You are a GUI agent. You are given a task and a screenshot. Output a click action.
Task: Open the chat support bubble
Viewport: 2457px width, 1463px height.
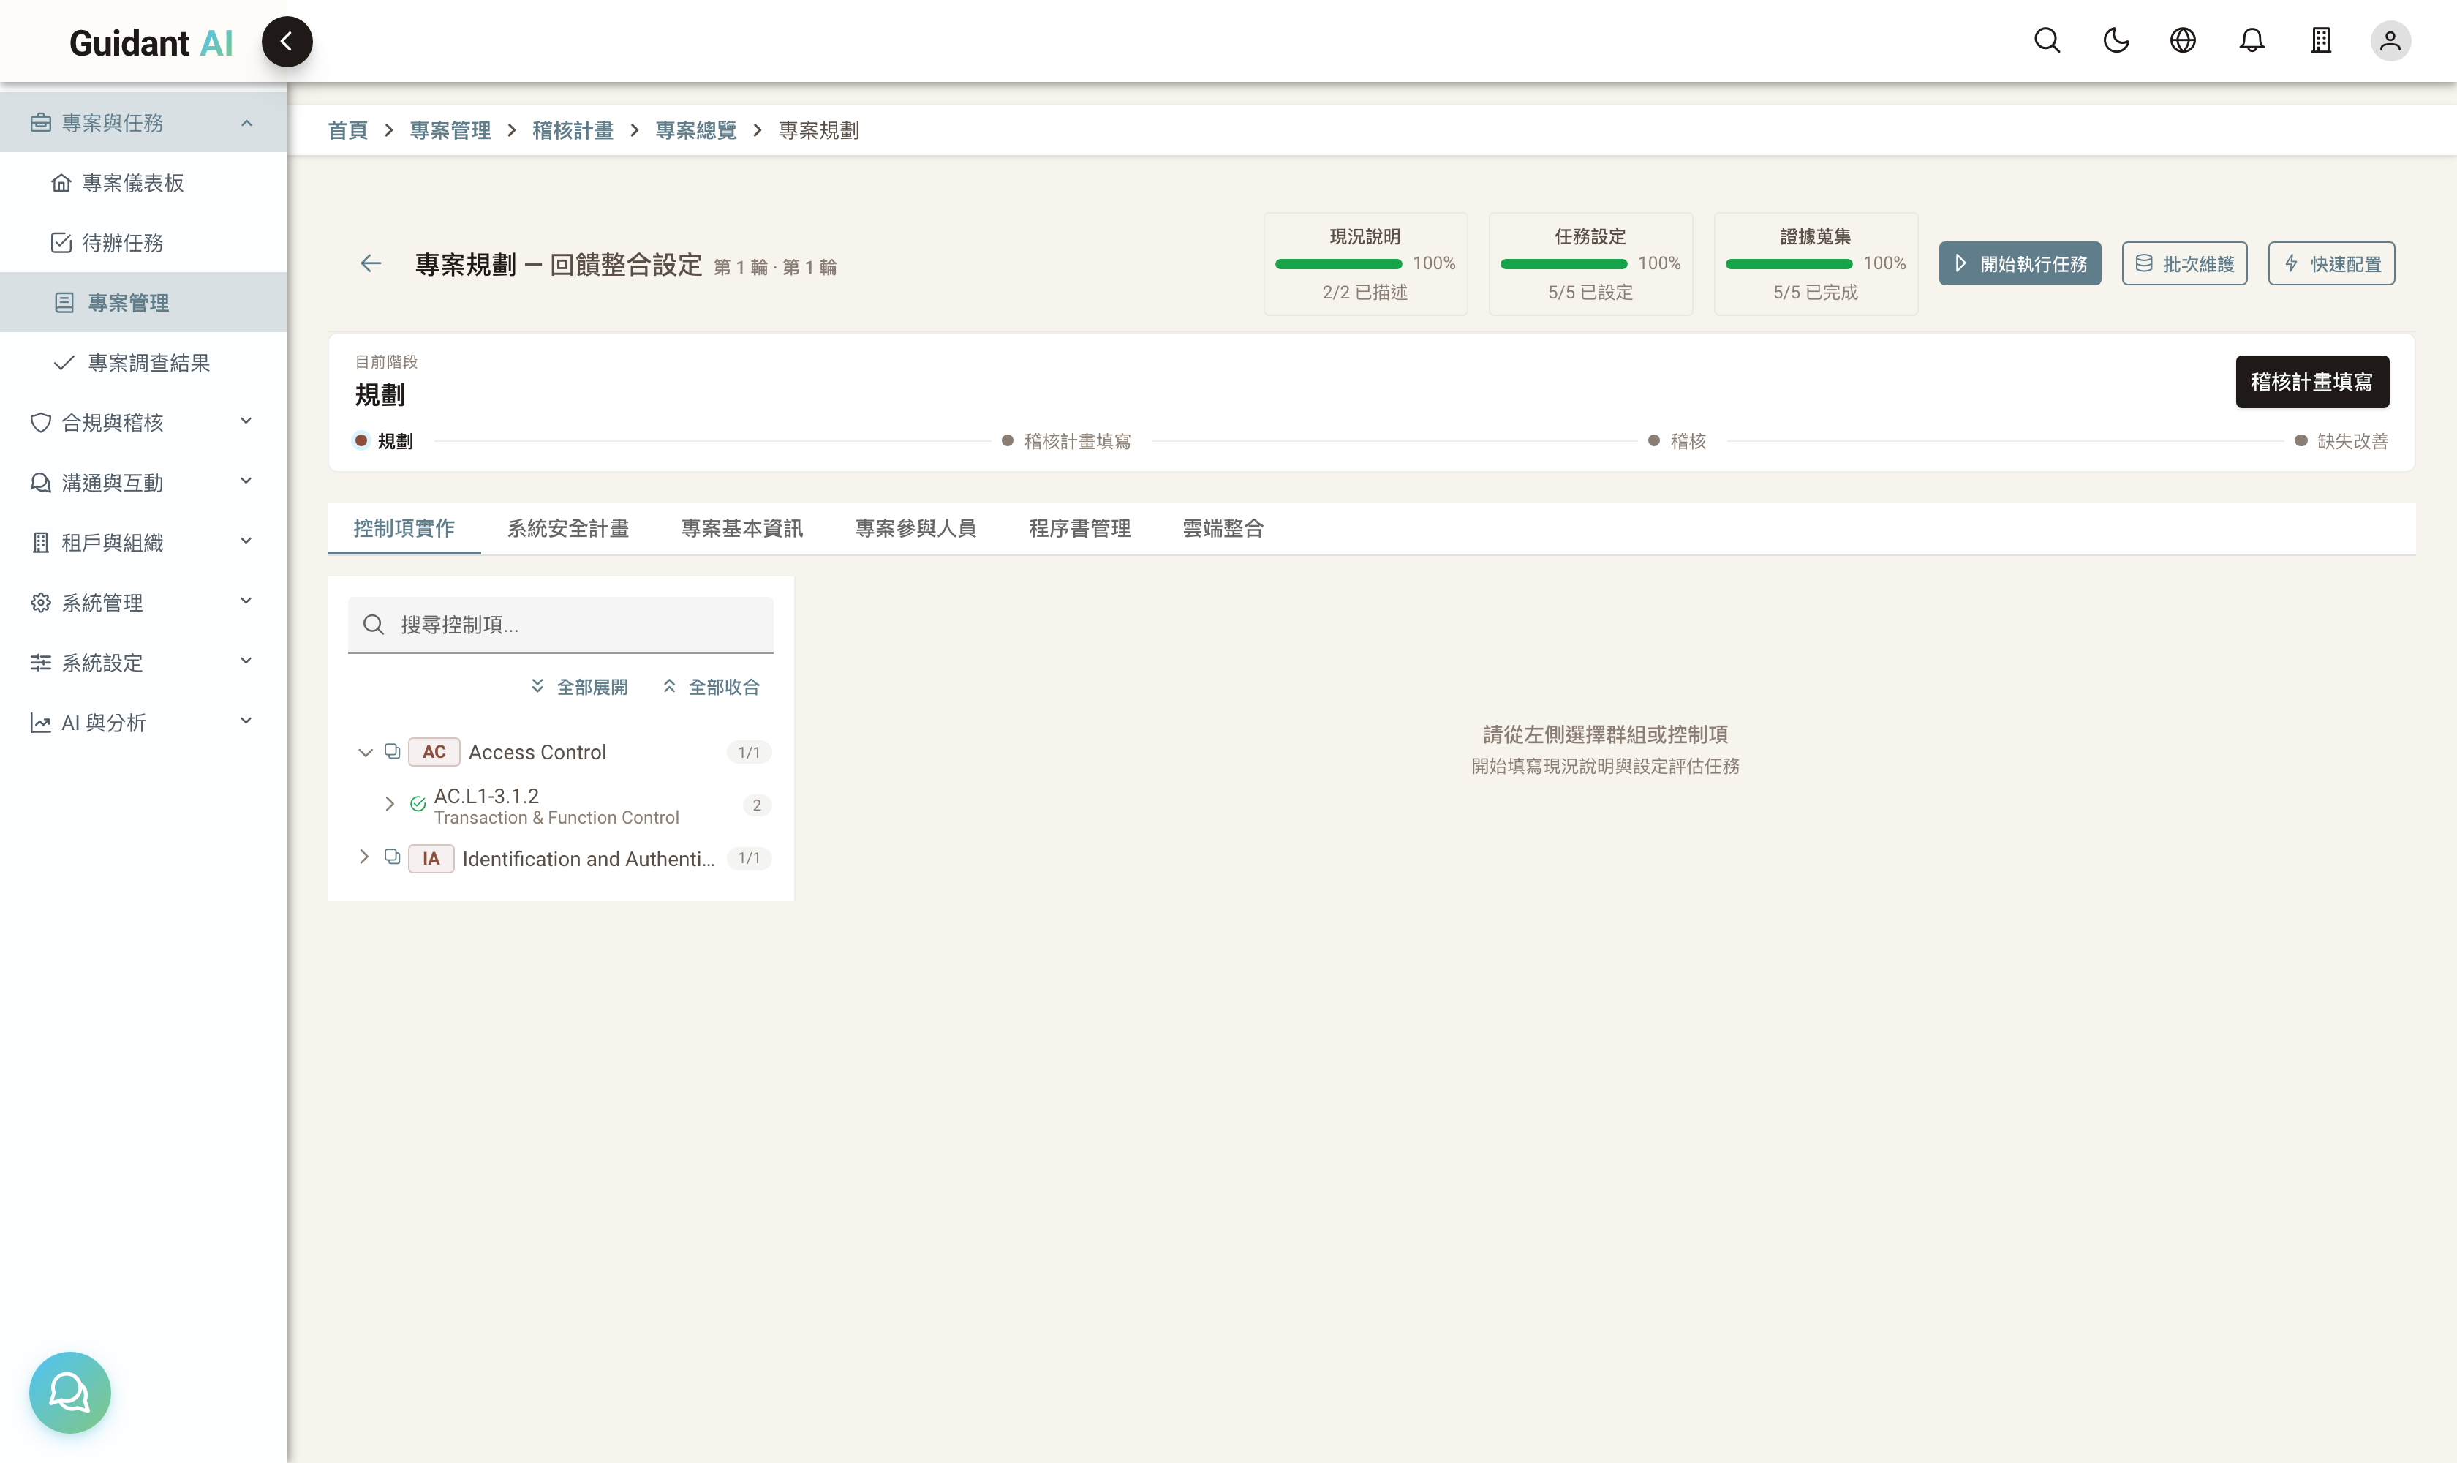tap(70, 1392)
